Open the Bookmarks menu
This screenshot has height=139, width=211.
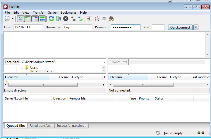(68, 13)
